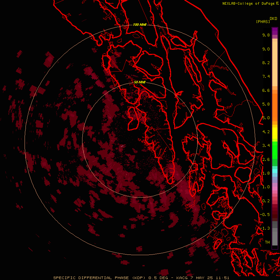
Task: Click the -0.5 value on the color scale
Action: tap(265, 215)
